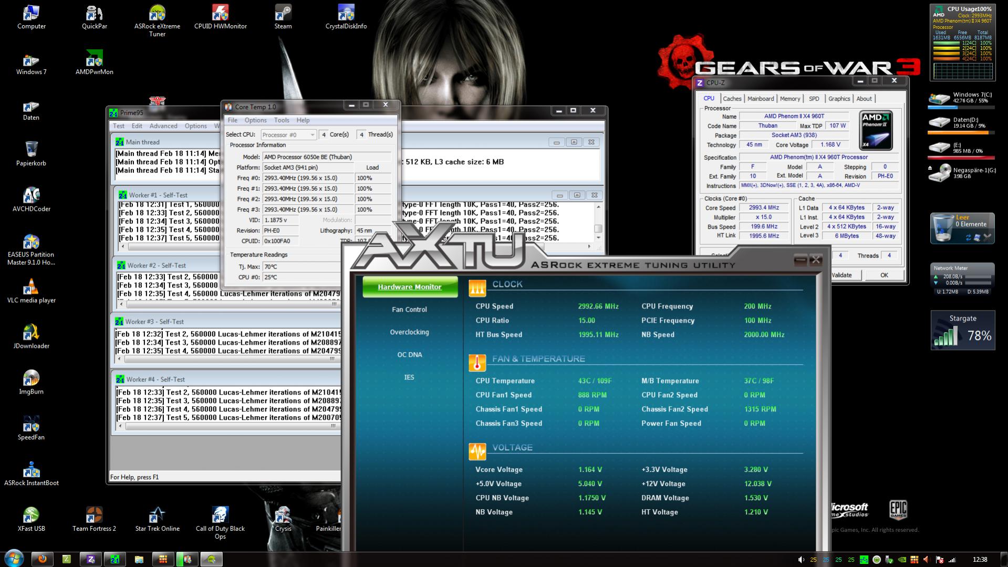This screenshot has height=567, width=1008.
Task: Select the AMDPwrMon desktop icon
Action: tap(94, 63)
